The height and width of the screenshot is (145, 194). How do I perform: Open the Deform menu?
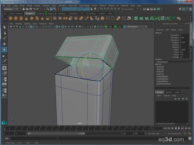click(x=111, y=6)
